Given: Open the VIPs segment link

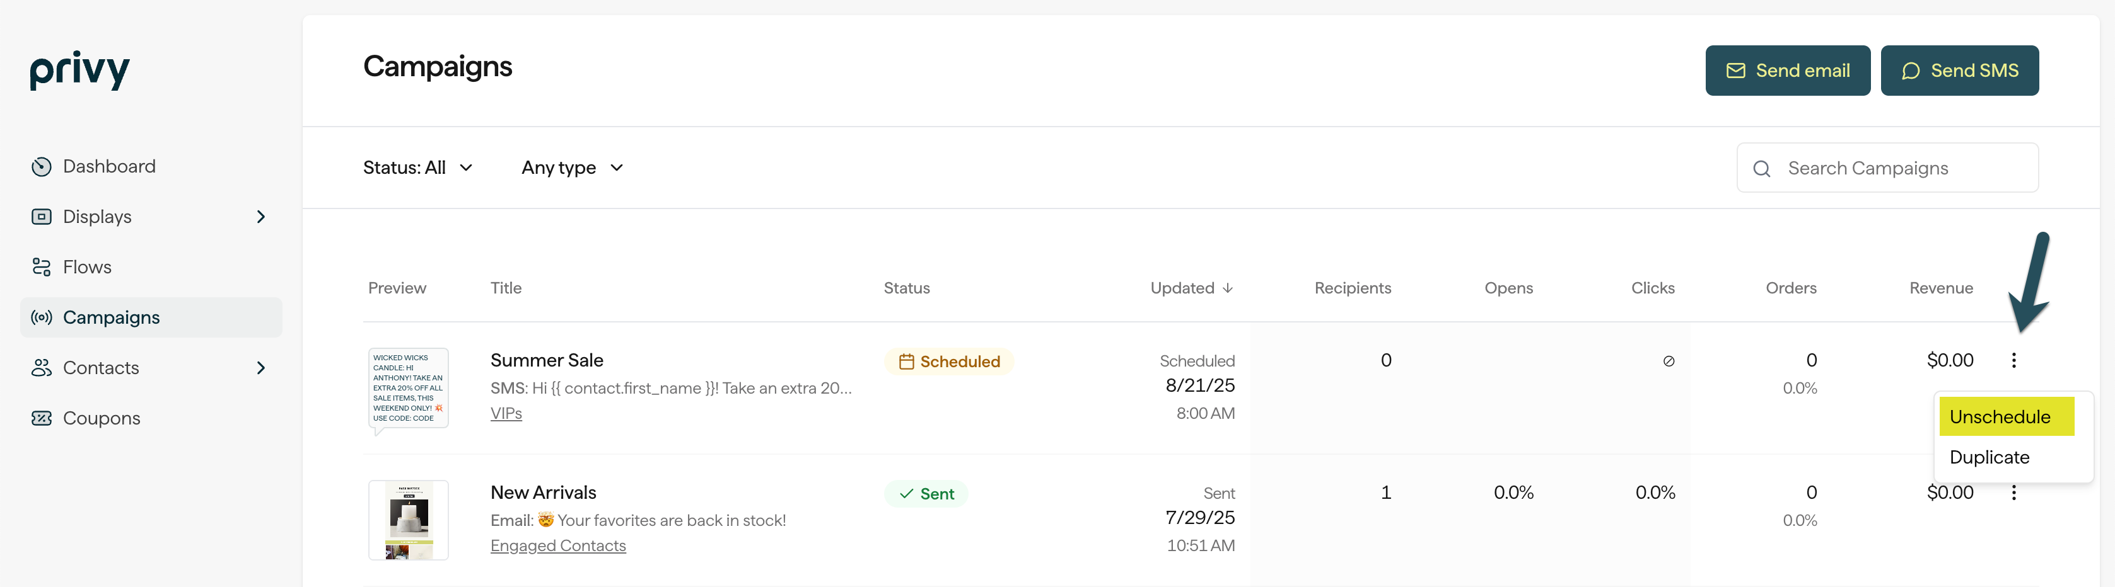Looking at the screenshot, I should (x=506, y=414).
